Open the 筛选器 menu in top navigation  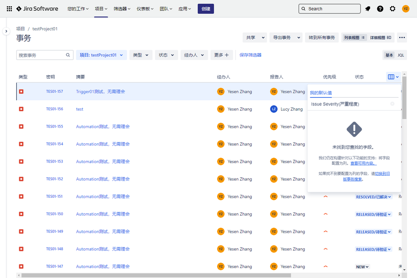point(122,9)
